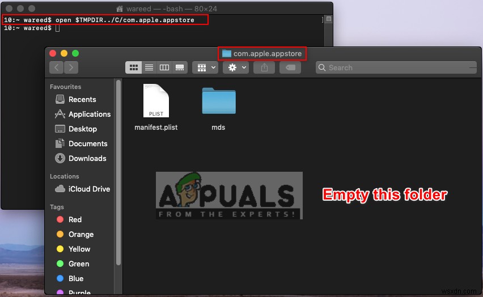This screenshot has width=483, height=297.
Task: Click the Locations sidebar section header
Action: (65, 176)
